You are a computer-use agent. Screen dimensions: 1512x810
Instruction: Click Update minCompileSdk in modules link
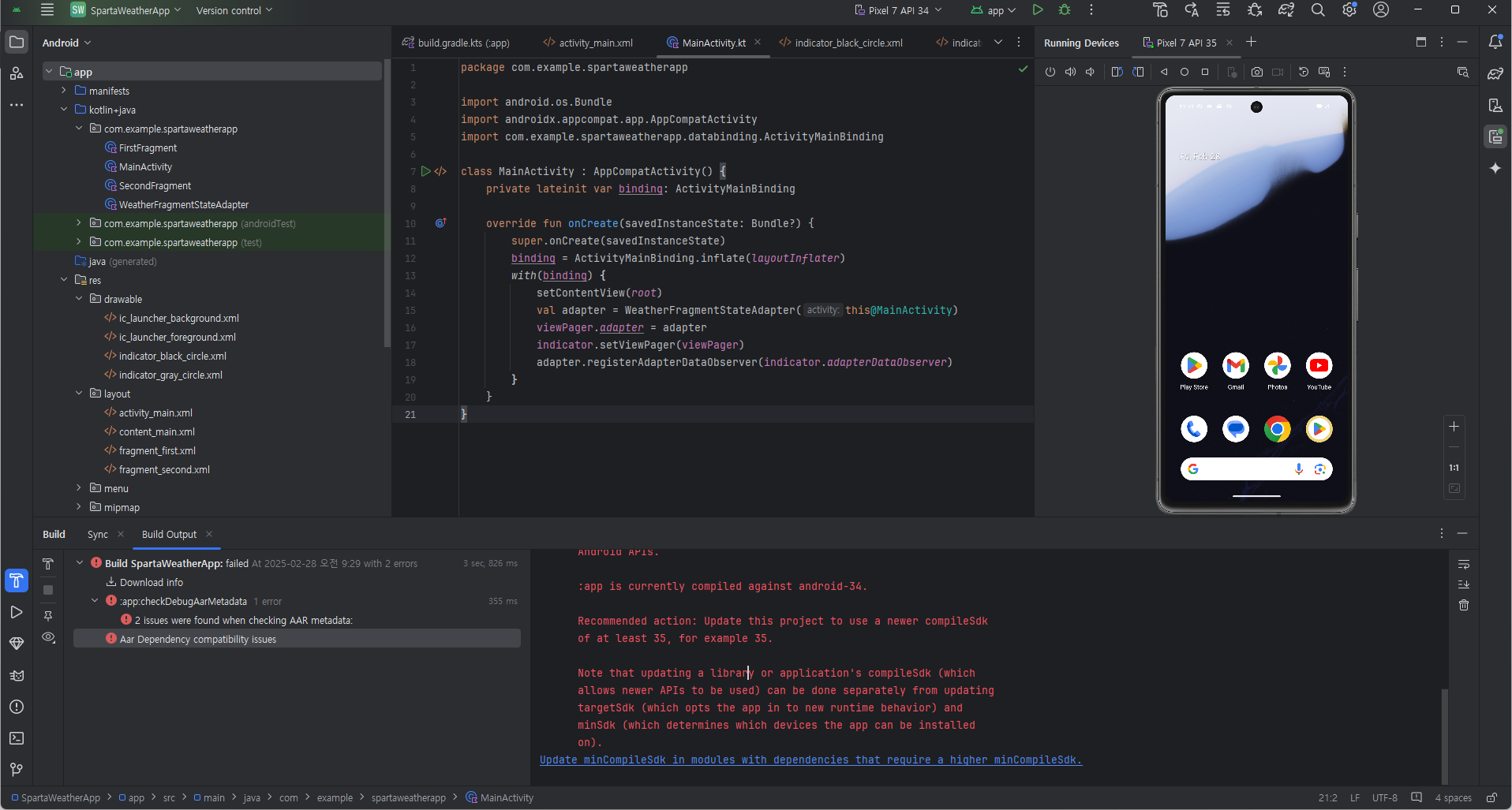pos(810,760)
